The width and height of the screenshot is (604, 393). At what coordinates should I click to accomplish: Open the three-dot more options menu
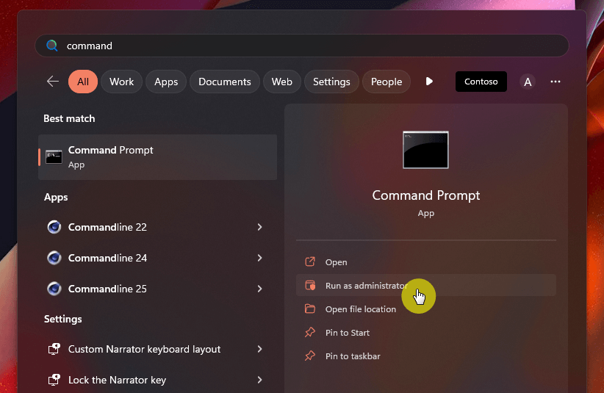[555, 82]
